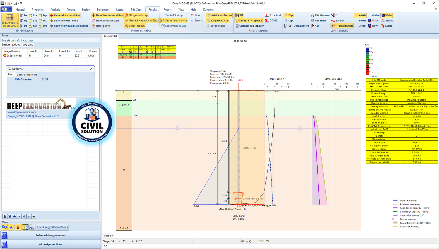Click the Selected design section button
439x249 pixels.
pos(50,235)
